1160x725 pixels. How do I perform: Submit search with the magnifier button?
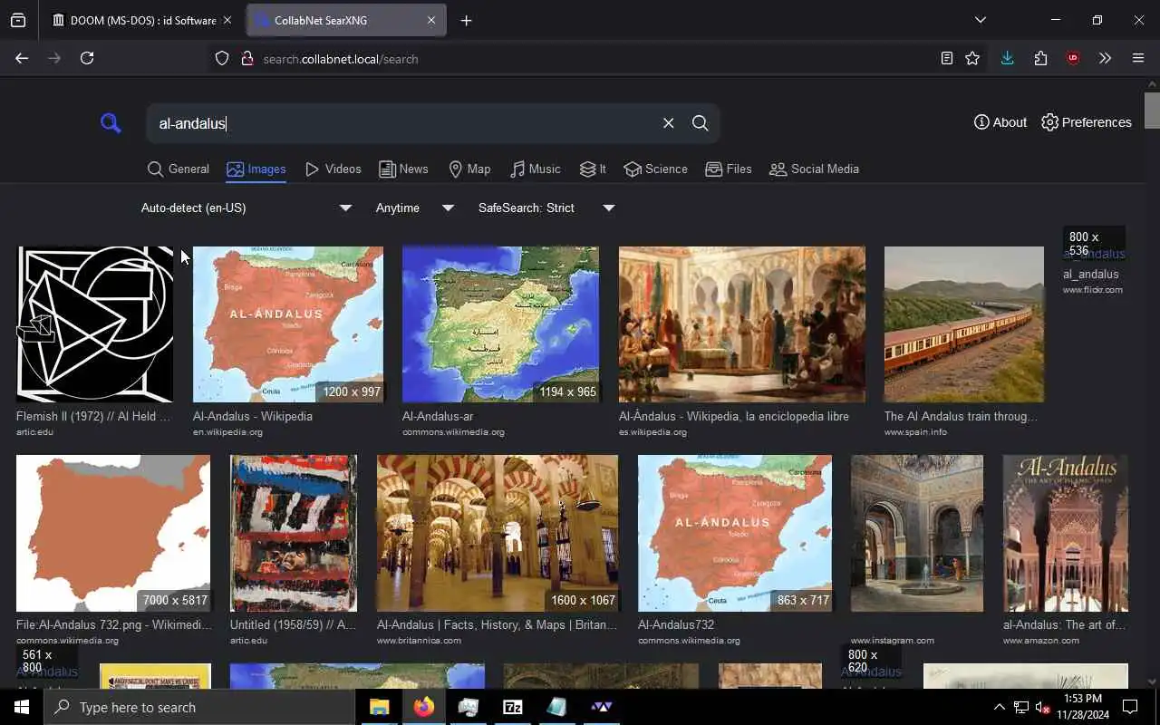pos(700,123)
